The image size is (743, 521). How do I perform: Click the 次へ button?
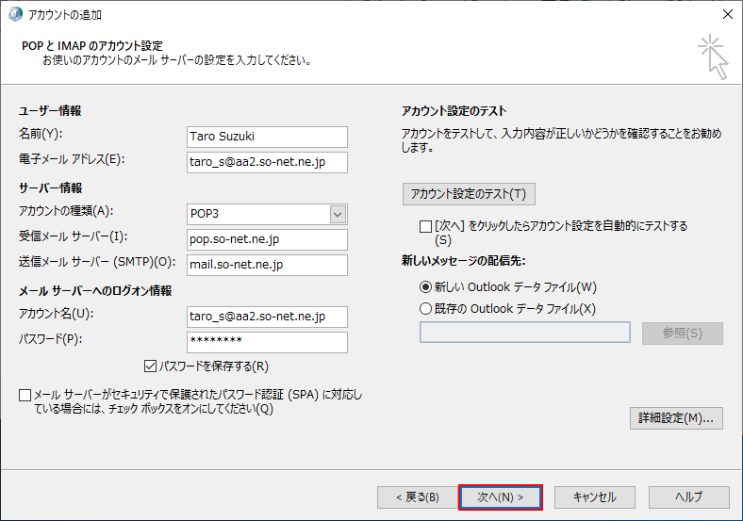(501, 497)
